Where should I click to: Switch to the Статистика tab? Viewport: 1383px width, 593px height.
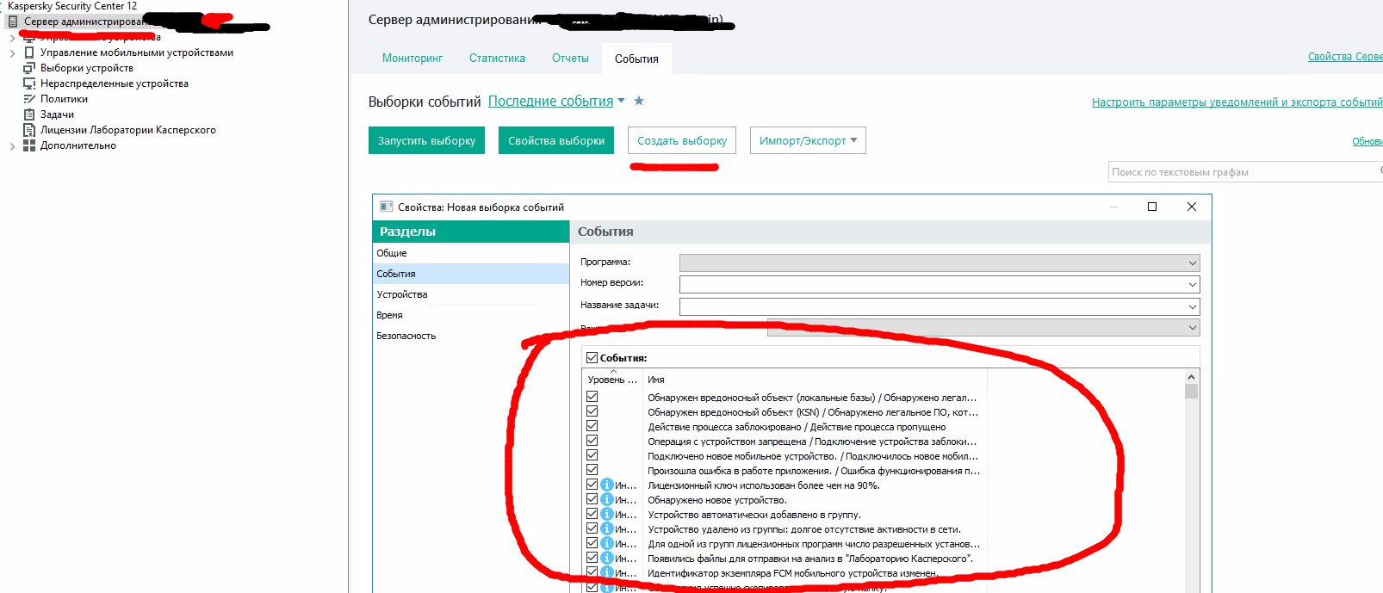497,59
